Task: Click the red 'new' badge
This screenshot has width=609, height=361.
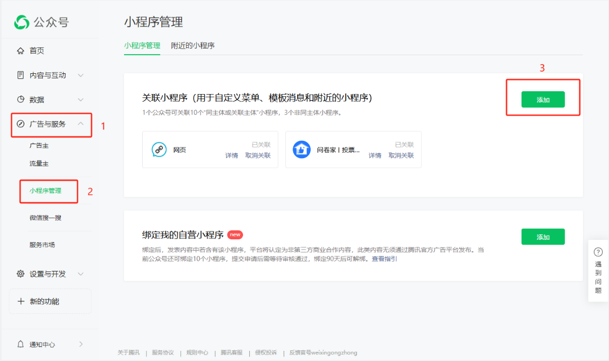Action: tap(235, 235)
